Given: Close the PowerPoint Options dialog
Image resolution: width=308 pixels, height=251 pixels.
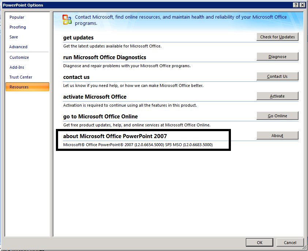Looking at the screenshot, I should pyautogui.click(x=303, y=5).
